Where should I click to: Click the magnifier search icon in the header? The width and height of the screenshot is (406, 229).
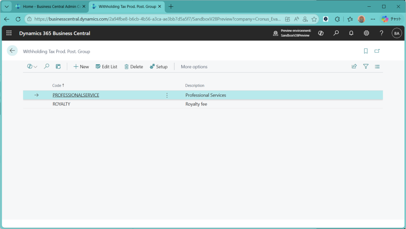(336, 33)
